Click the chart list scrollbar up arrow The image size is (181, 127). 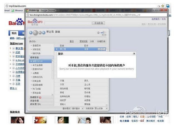(53, 61)
